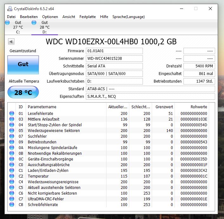This screenshot has width=224, height=219.
Task: Click the Firmware field 01.01A01
Action: 114,51
